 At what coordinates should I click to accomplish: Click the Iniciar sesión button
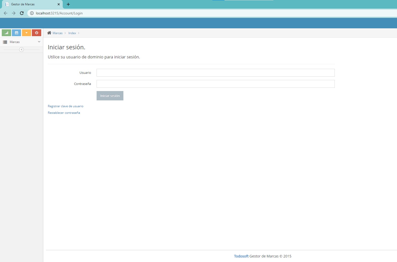coord(110,96)
